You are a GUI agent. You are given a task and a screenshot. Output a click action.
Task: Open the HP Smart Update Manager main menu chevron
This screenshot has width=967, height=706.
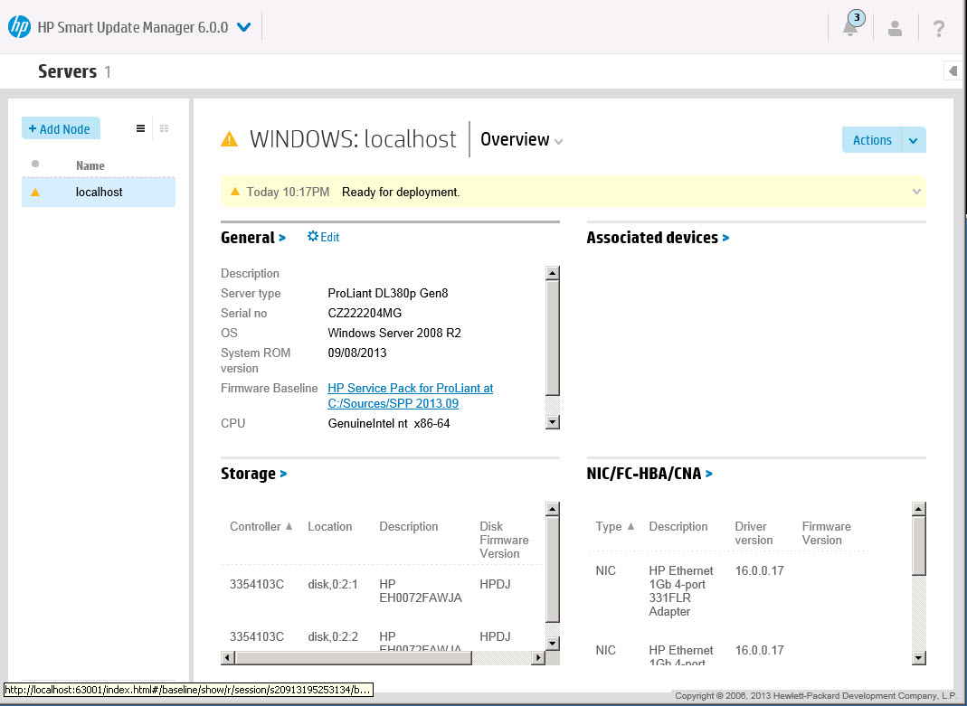244,27
